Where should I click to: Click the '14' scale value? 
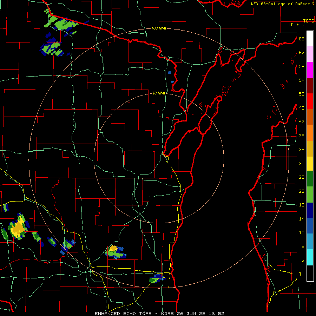(302, 219)
